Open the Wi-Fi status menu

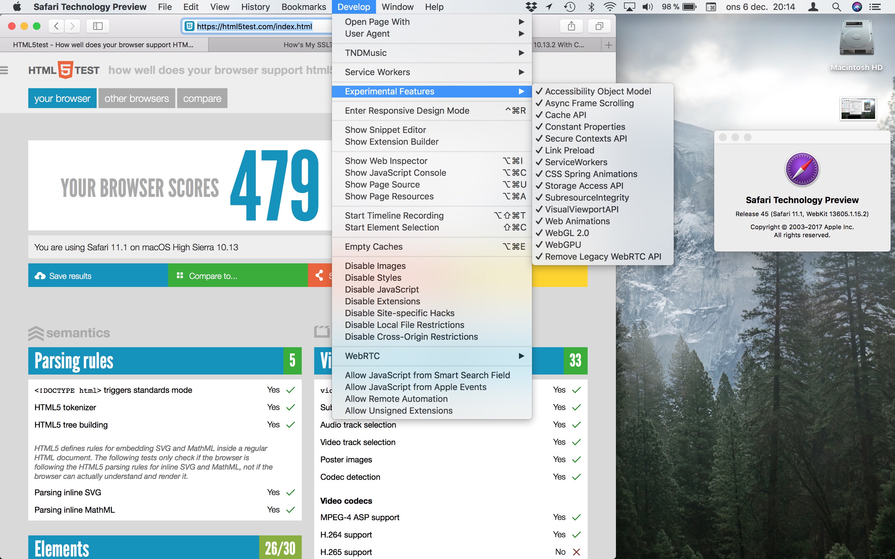click(x=609, y=7)
